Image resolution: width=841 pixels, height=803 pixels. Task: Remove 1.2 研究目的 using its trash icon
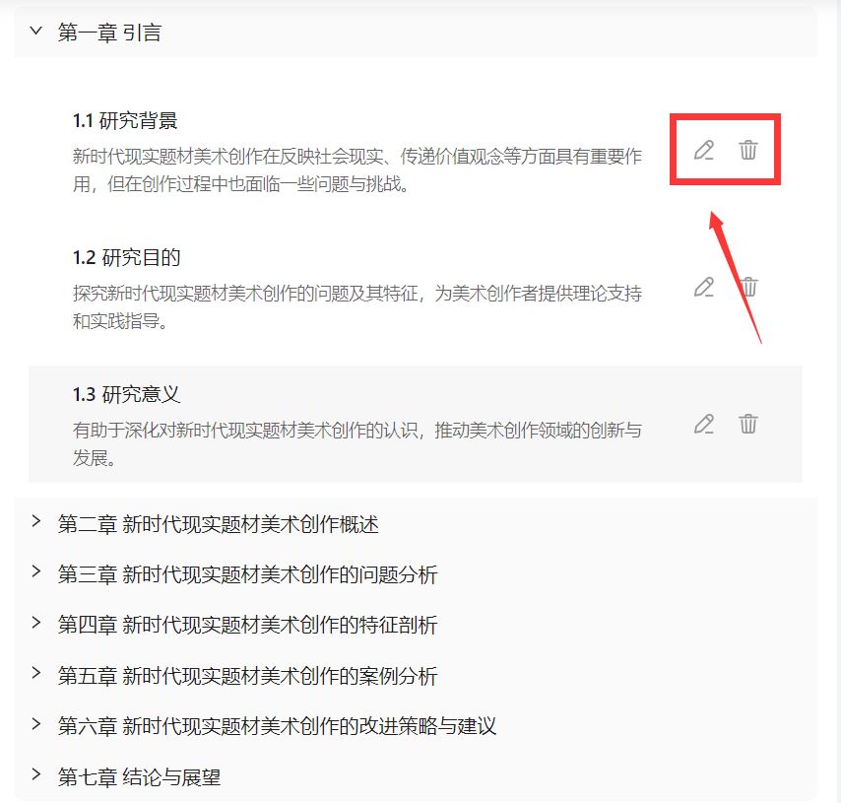(x=748, y=287)
